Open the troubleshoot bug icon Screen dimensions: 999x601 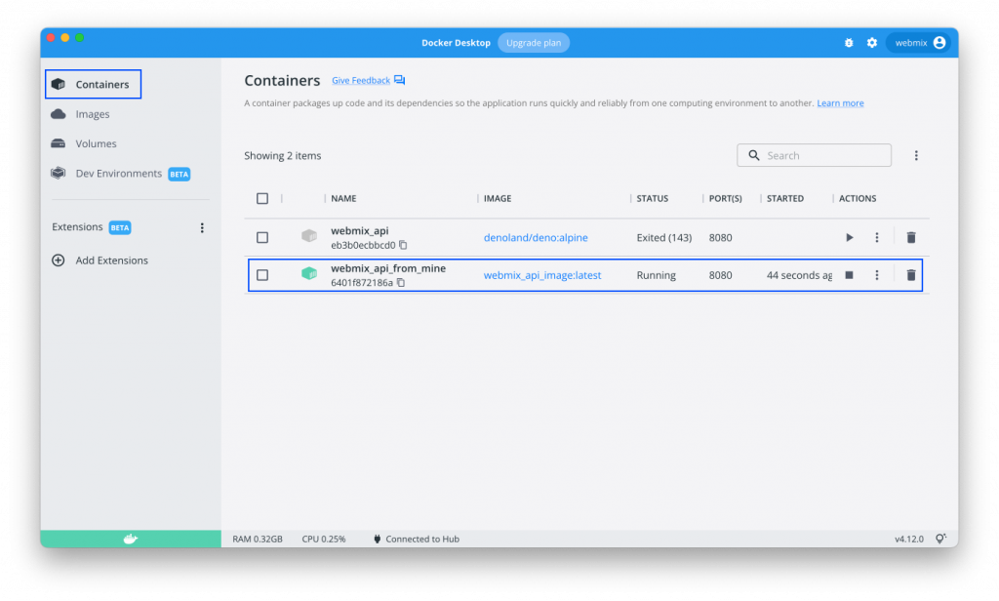tap(849, 43)
